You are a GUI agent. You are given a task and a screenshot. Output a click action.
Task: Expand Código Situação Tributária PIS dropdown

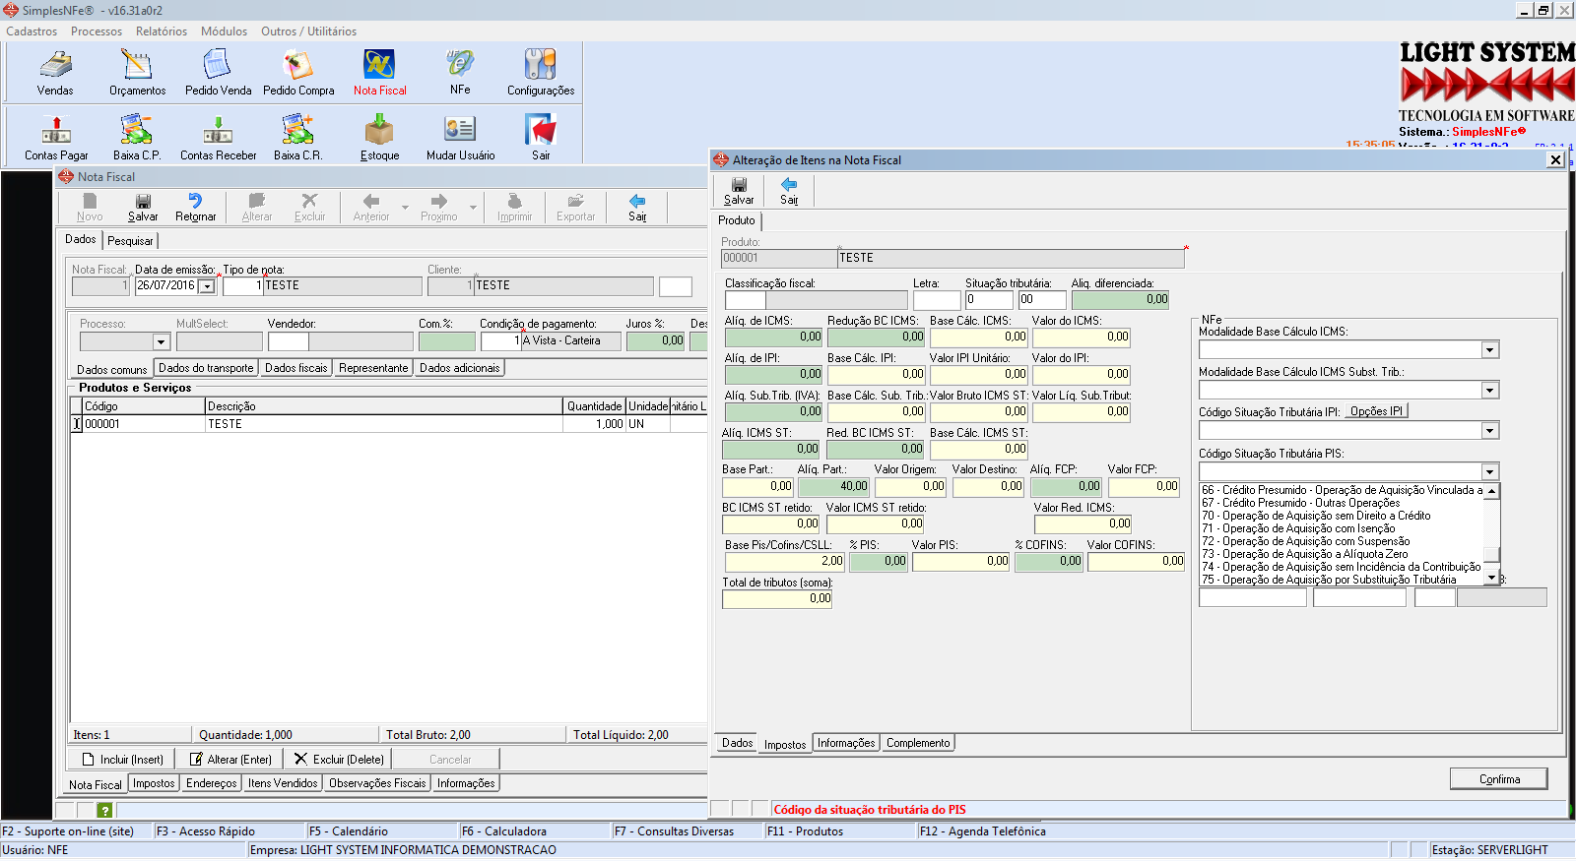click(1490, 472)
